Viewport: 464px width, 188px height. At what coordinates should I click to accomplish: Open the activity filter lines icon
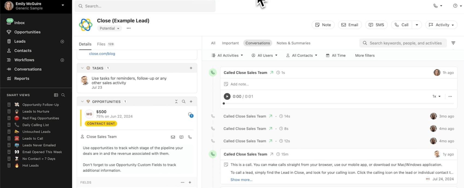pyautogui.click(x=453, y=43)
